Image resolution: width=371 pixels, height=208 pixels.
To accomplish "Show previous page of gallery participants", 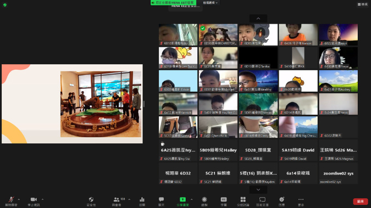I will tap(258, 19).
